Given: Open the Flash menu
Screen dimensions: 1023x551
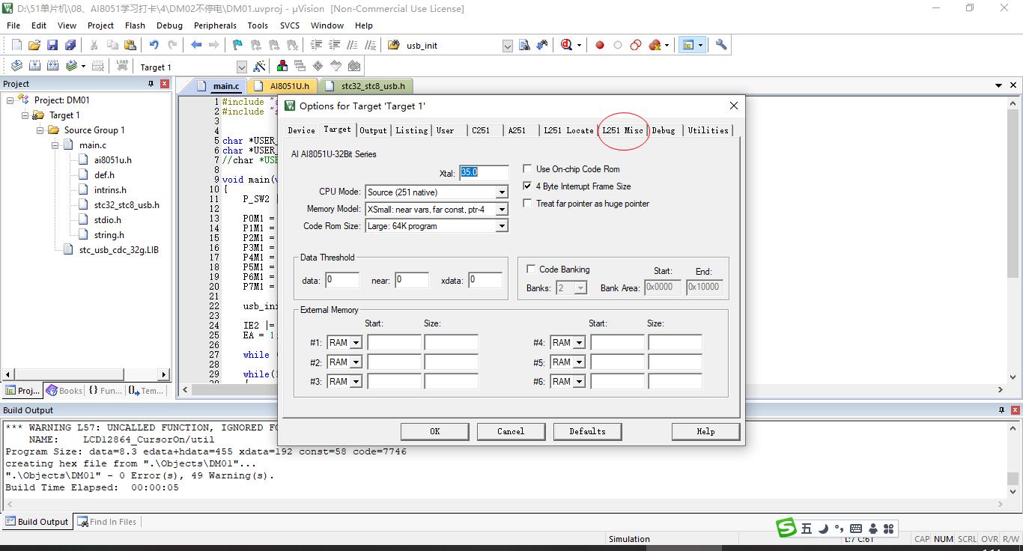Looking at the screenshot, I should point(135,25).
